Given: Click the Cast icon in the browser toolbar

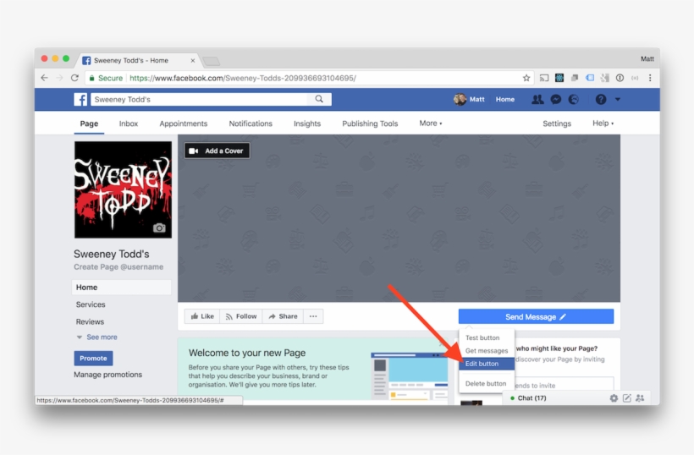Looking at the screenshot, I should [544, 79].
